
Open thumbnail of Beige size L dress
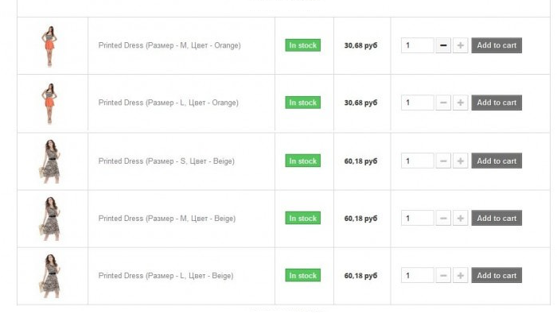tap(50, 276)
